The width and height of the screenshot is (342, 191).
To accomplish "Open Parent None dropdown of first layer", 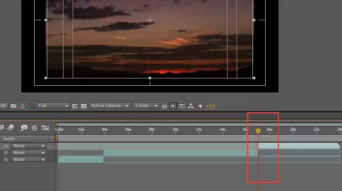I will pyautogui.click(x=29, y=146).
